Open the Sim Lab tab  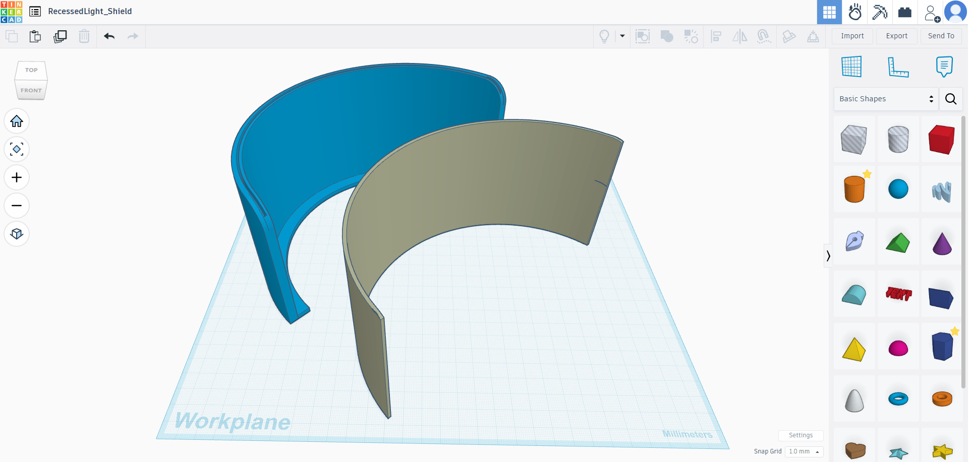point(855,12)
